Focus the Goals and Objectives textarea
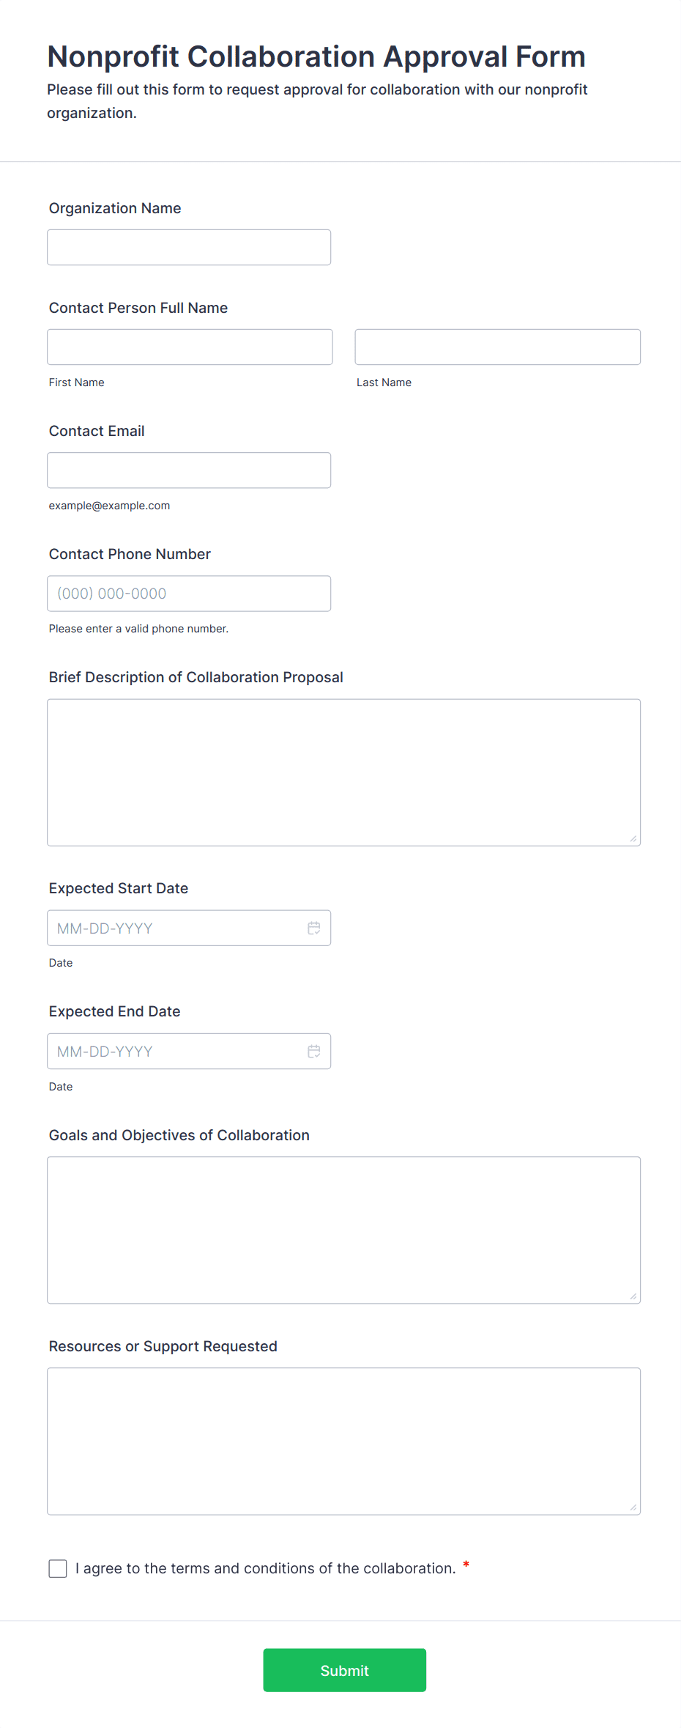The image size is (681, 1728). click(x=343, y=1230)
